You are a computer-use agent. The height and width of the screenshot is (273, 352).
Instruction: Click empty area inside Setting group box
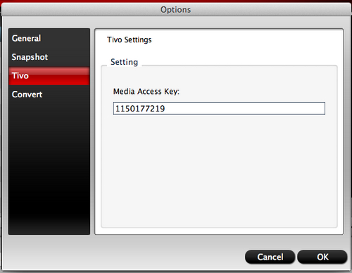click(x=219, y=171)
